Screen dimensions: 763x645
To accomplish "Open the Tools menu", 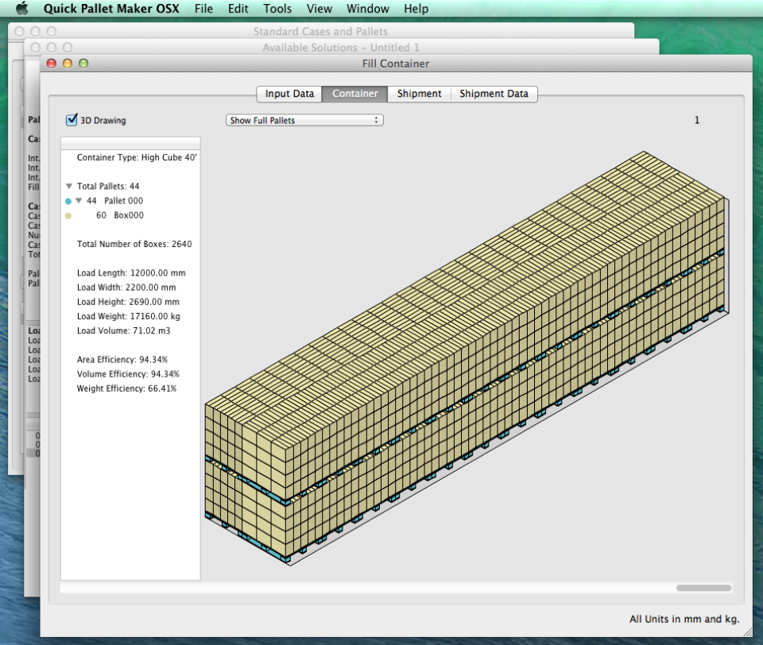I will click(277, 9).
